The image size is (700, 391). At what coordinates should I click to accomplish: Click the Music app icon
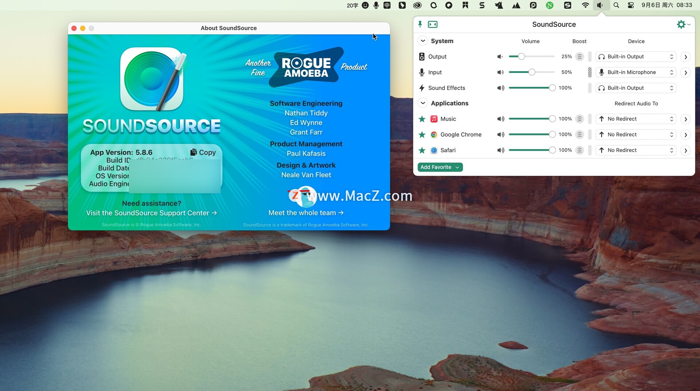[434, 119]
